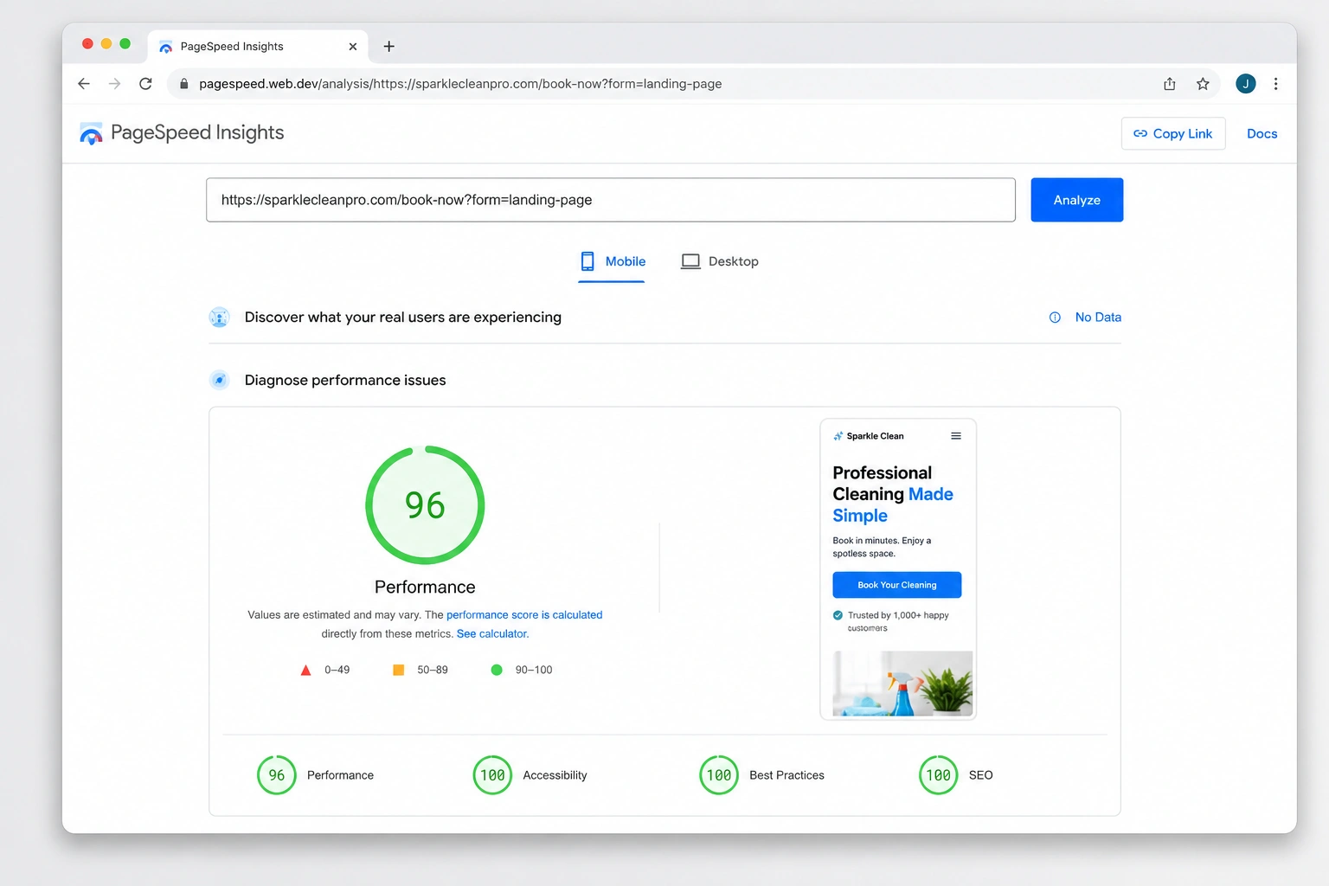The image size is (1329, 886).
Task: Click the mobile page screenshot preview
Action: tap(898, 569)
